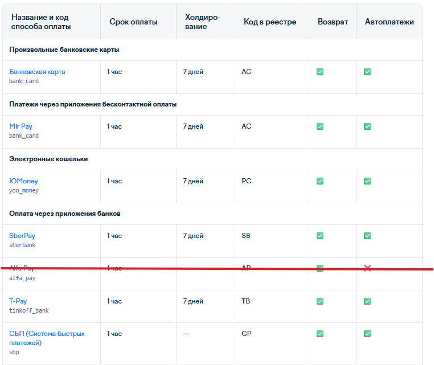This screenshot has width=434, height=365.
Task: Click 1 час in the СБП row
Action: pos(114,334)
